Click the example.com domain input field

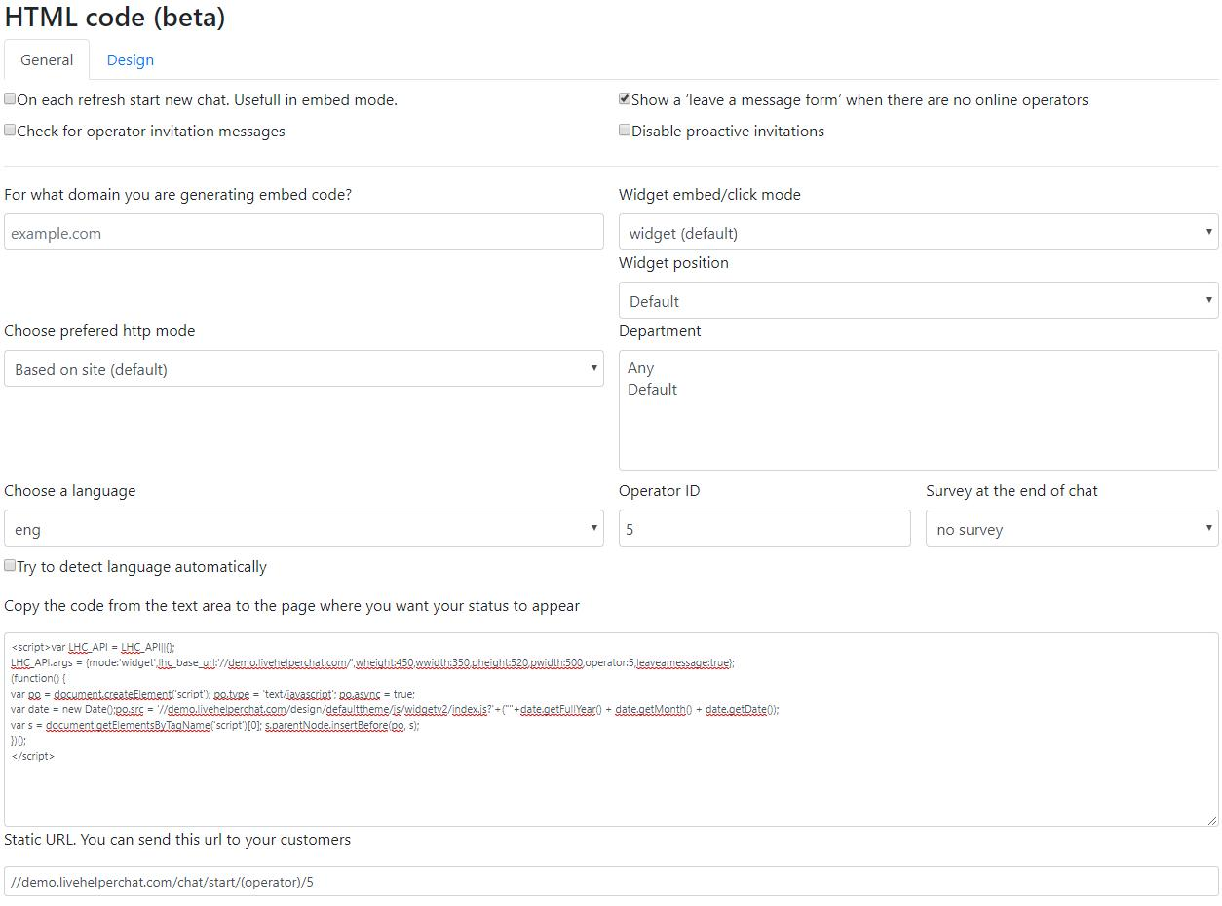(304, 233)
